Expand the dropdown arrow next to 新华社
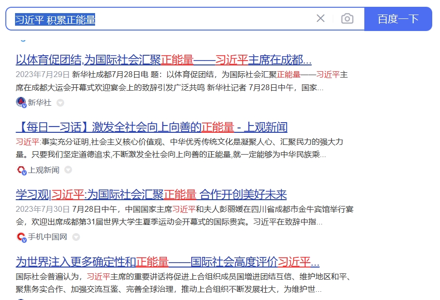 60,103
